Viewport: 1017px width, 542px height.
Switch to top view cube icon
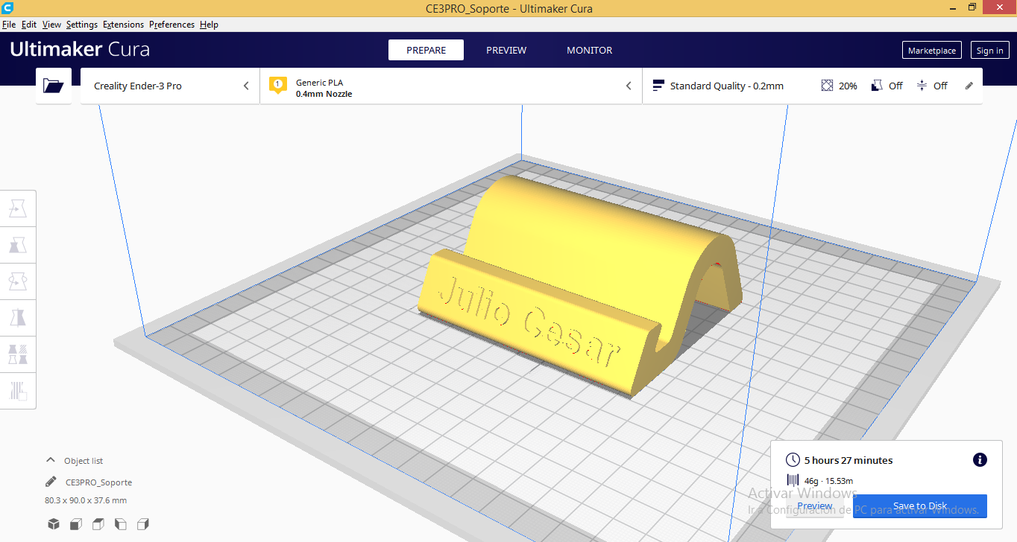(x=98, y=524)
